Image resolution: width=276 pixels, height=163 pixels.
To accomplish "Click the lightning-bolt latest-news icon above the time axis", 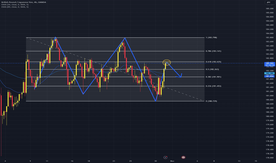I will pos(165,157).
